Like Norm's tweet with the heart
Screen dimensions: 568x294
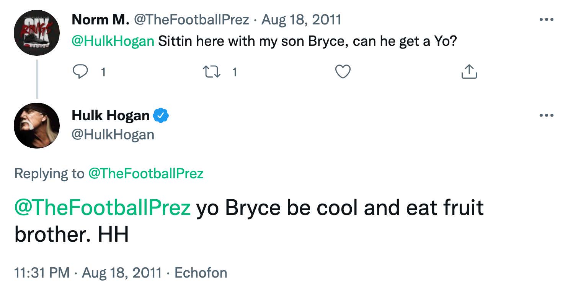[x=343, y=71]
